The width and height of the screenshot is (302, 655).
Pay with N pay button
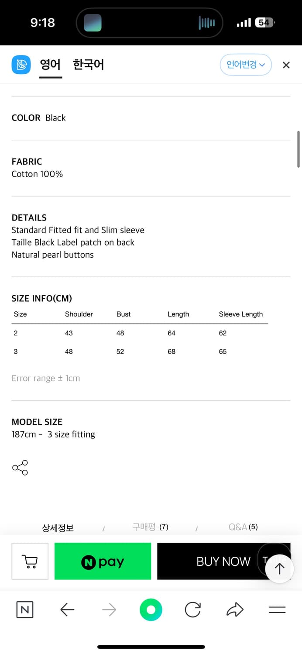click(x=103, y=562)
